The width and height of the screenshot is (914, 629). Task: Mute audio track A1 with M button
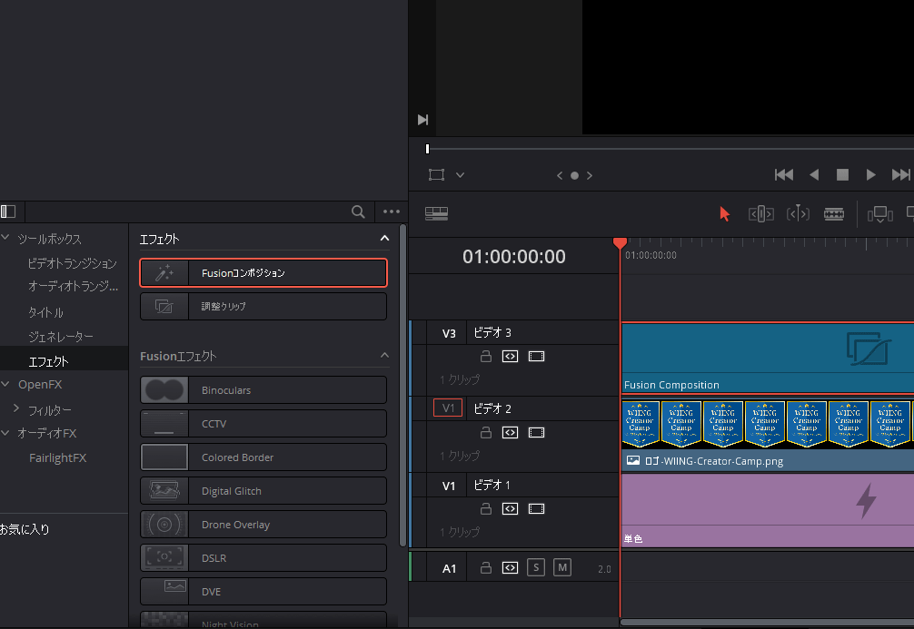tap(562, 568)
